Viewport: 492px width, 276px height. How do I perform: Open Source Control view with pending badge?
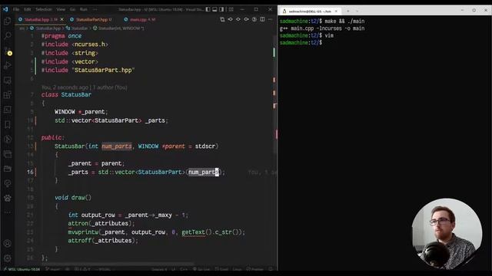click(x=8, y=51)
